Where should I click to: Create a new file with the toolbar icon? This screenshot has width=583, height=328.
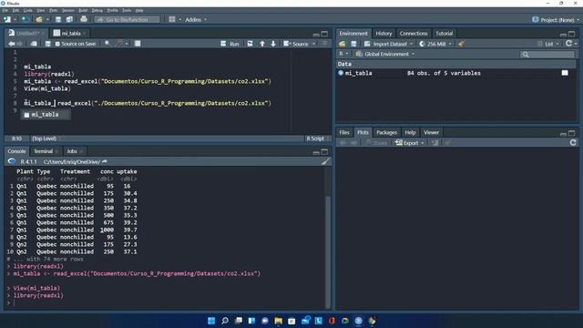7,19
